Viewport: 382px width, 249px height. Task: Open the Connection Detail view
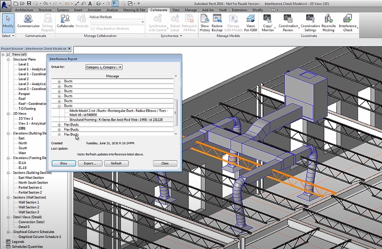pyautogui.click(x=32, y=222)
